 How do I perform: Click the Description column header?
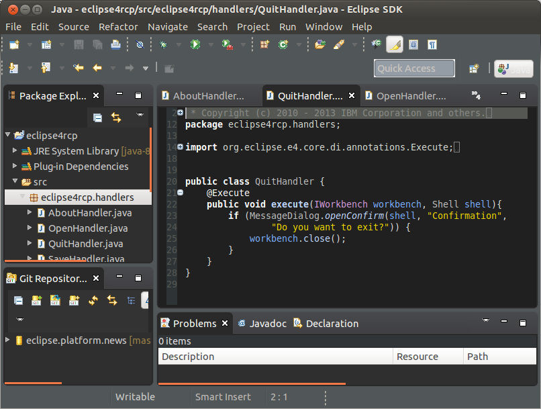click(275, 357)
